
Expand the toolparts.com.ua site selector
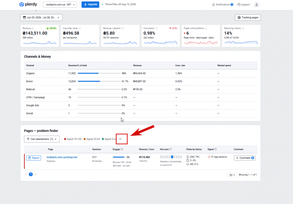[60, 4]
